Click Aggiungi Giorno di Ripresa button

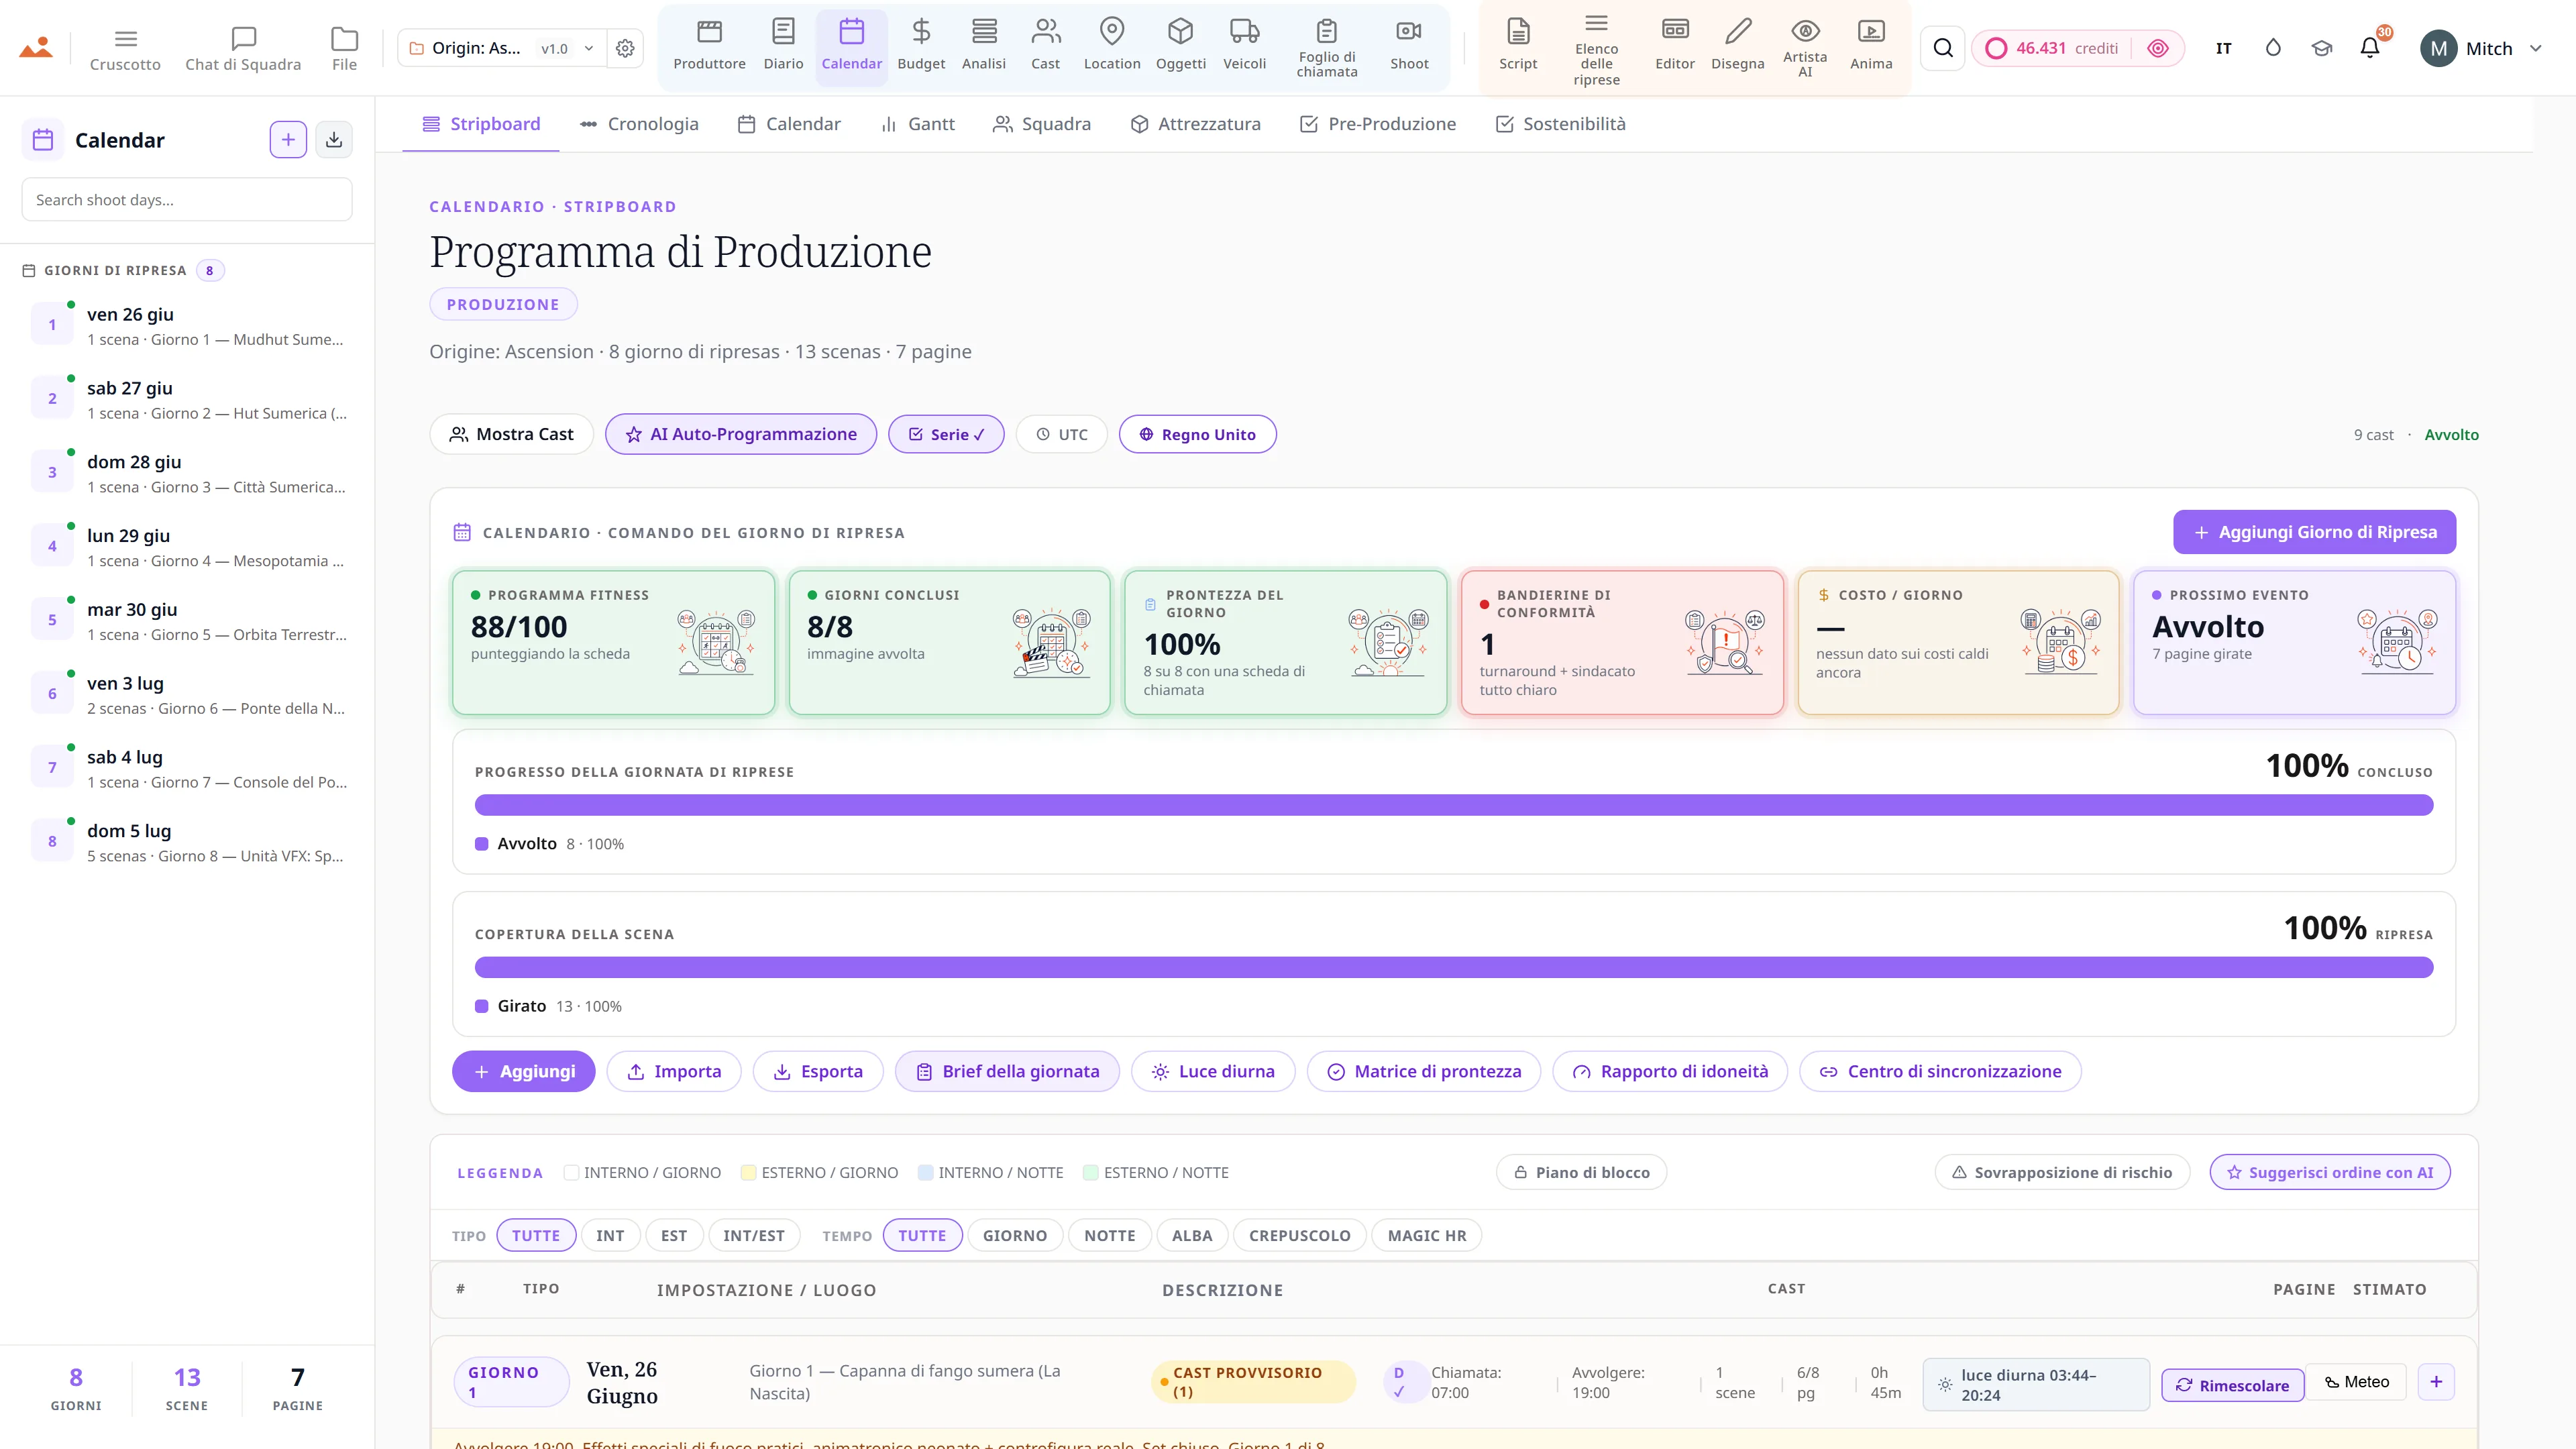(2314, 532)
